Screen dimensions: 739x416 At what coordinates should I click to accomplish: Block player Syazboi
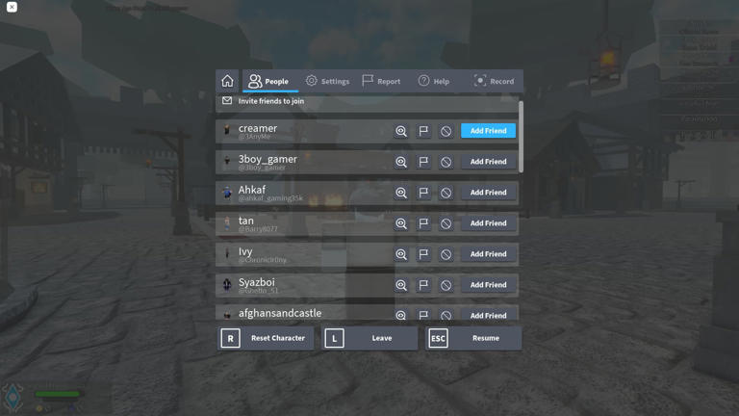pyautogui.click(x=446, y=285)
